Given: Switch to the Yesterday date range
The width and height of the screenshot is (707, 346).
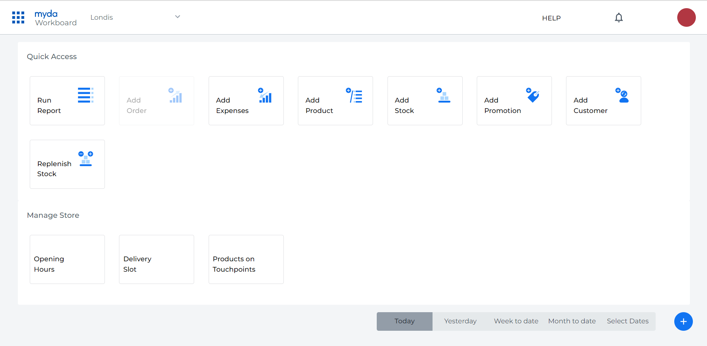Looking at the screenshot, I should [460, 321].
